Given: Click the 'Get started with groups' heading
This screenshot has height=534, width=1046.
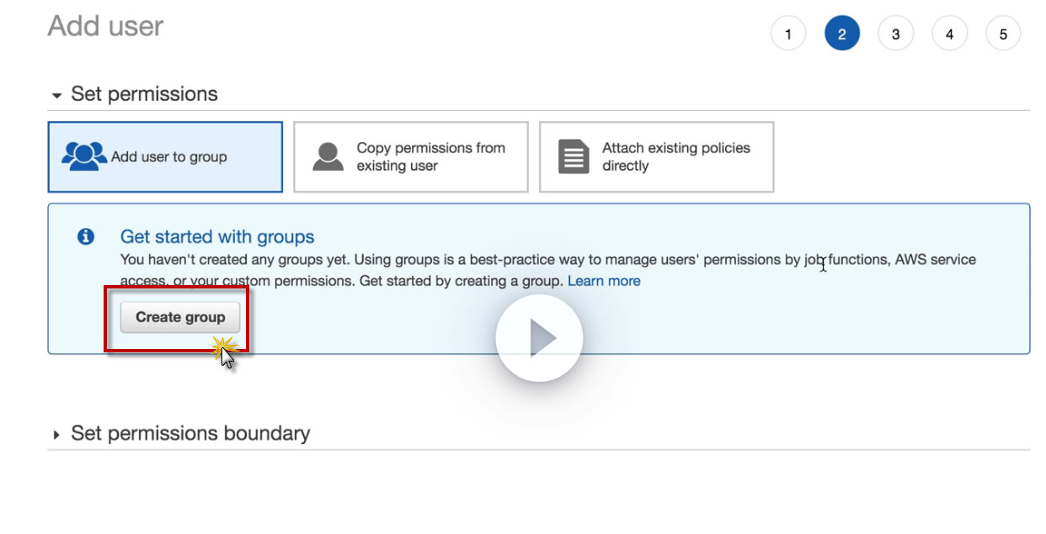Looking at the screenshot, I should click(x=217, y=237).
